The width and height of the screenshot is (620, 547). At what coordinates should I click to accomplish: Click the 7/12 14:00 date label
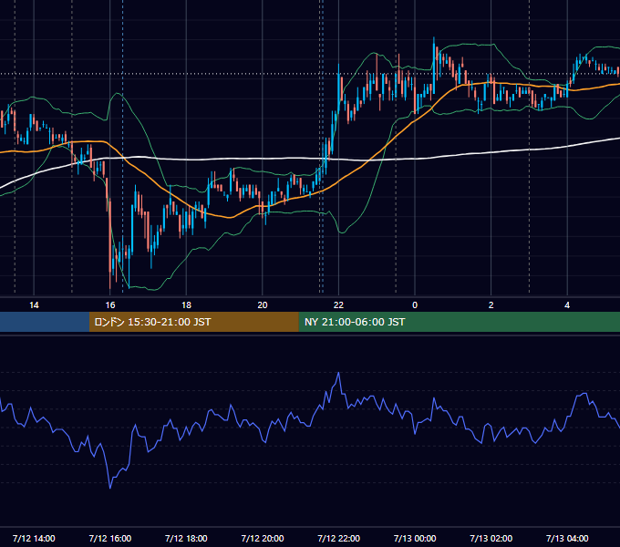click(x=34, y=538)
